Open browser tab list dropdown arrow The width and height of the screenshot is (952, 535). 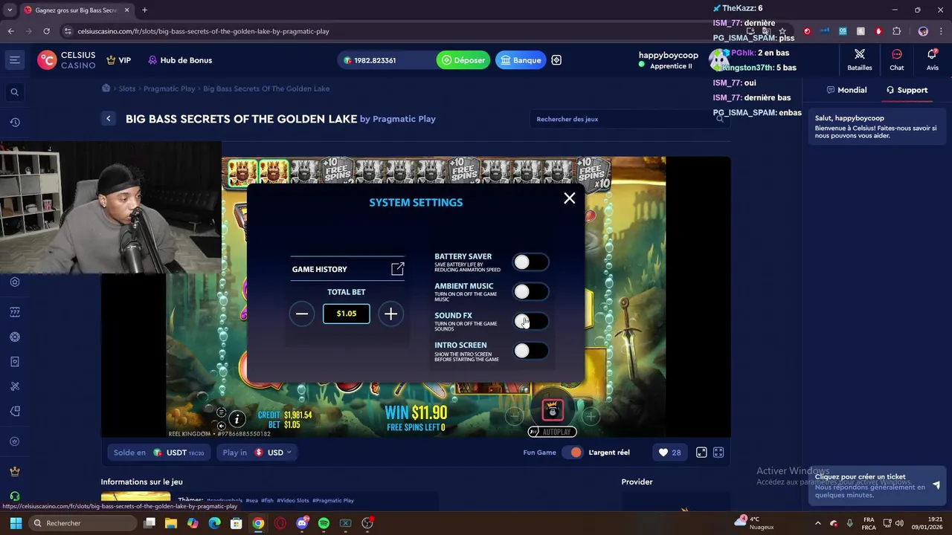tap(10, 10)
